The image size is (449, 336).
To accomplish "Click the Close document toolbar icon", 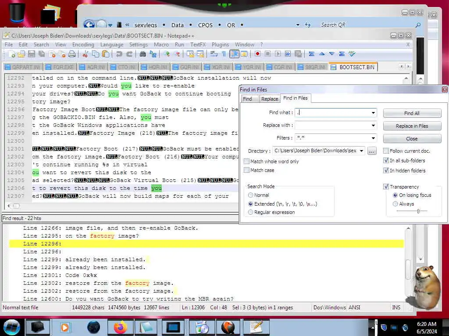I will pos(52,54).
